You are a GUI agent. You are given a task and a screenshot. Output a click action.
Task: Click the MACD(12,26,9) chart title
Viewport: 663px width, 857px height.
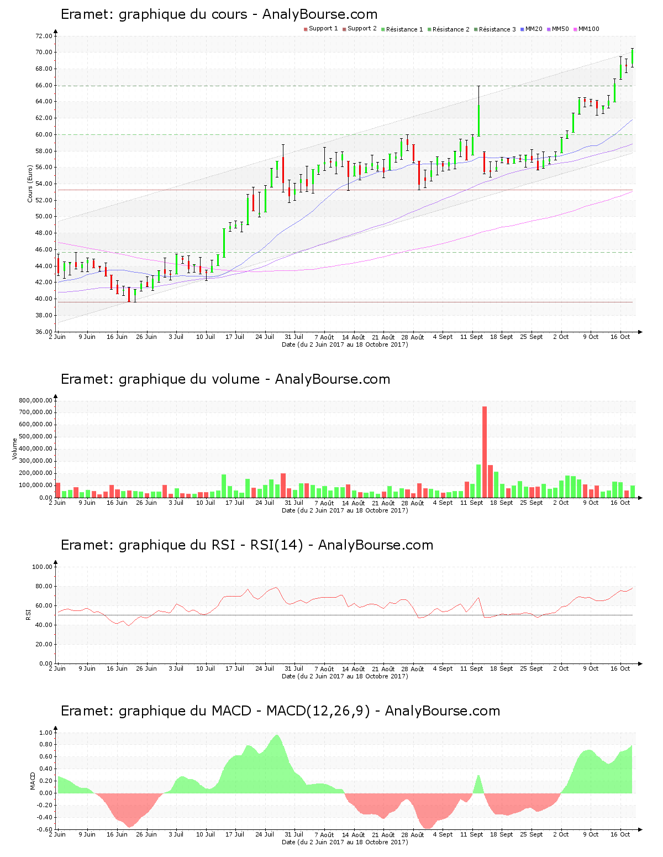281,711
